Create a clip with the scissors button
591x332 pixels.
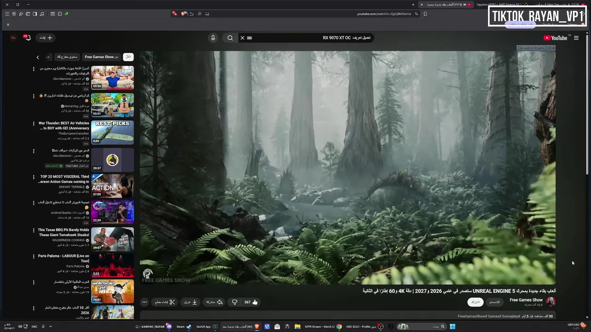click(165, 302)
